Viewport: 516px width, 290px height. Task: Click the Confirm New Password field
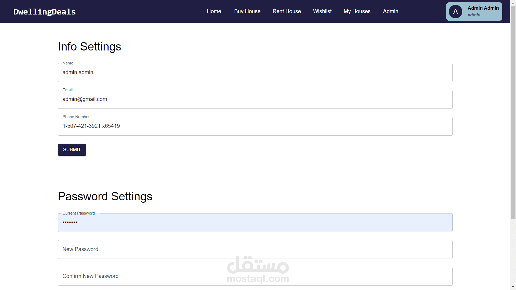click(255, 276)
